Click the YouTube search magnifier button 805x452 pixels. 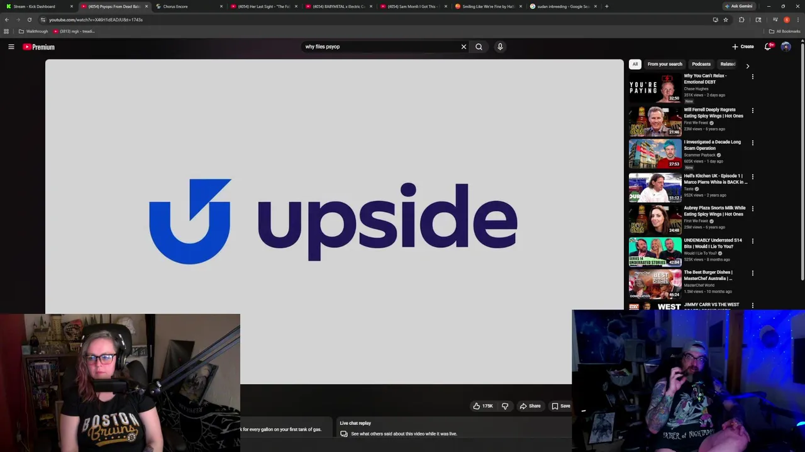tap(479, 46)
